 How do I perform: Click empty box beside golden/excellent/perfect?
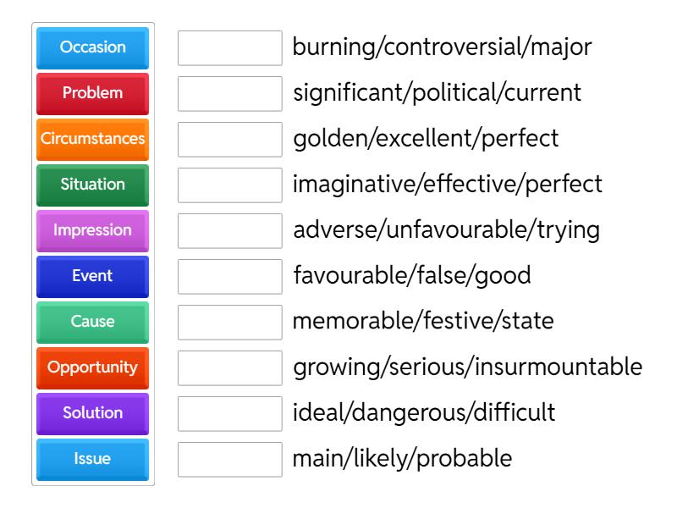pyautogui.click(x=230, y=140)
